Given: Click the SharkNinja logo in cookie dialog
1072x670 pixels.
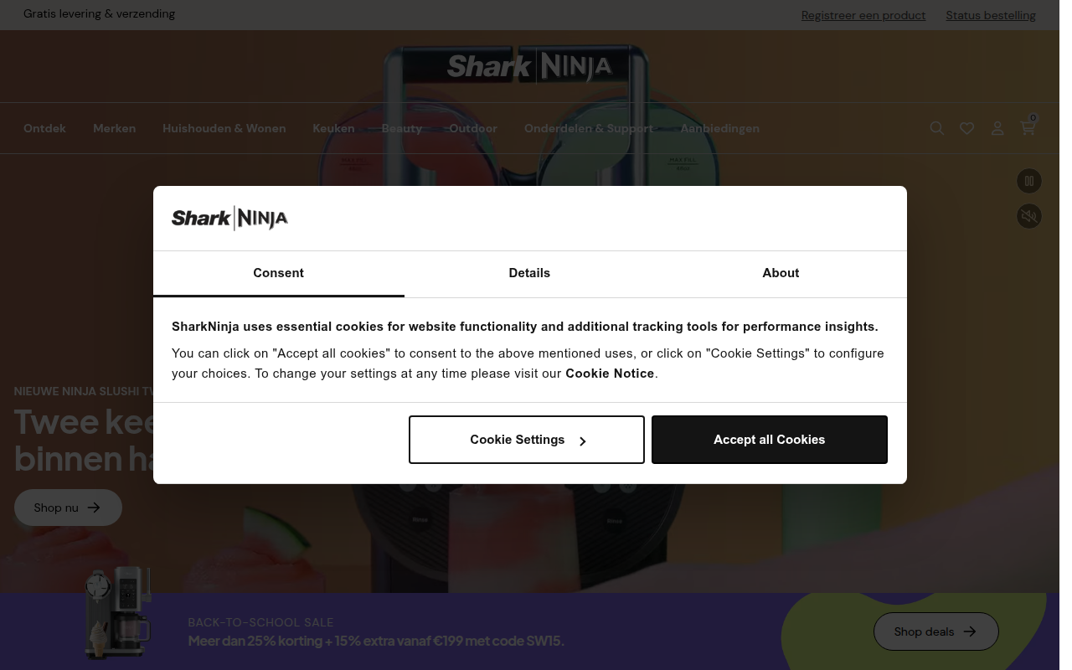Looking at the screenshot, I should (x=229, y=219).
